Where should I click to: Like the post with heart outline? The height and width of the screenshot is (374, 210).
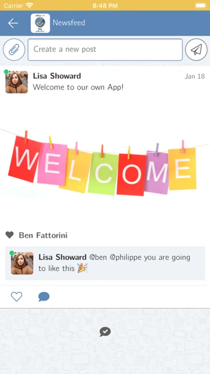tap(17, 297)
